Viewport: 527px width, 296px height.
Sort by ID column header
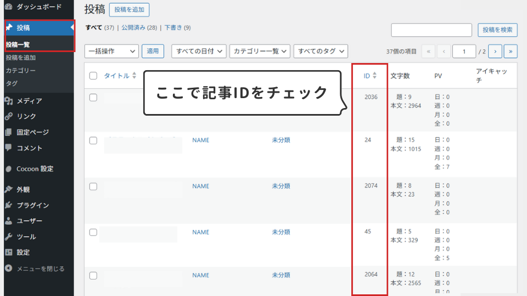tap(367, 76)
